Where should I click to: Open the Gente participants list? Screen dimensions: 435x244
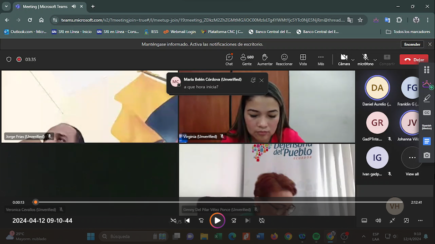[x=247, y=59]
